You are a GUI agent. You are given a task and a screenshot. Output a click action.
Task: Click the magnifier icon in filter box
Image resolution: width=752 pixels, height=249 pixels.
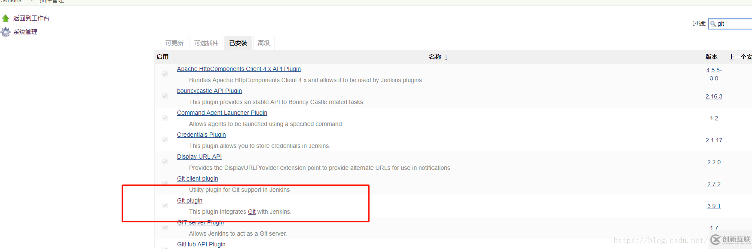point(713,24)
